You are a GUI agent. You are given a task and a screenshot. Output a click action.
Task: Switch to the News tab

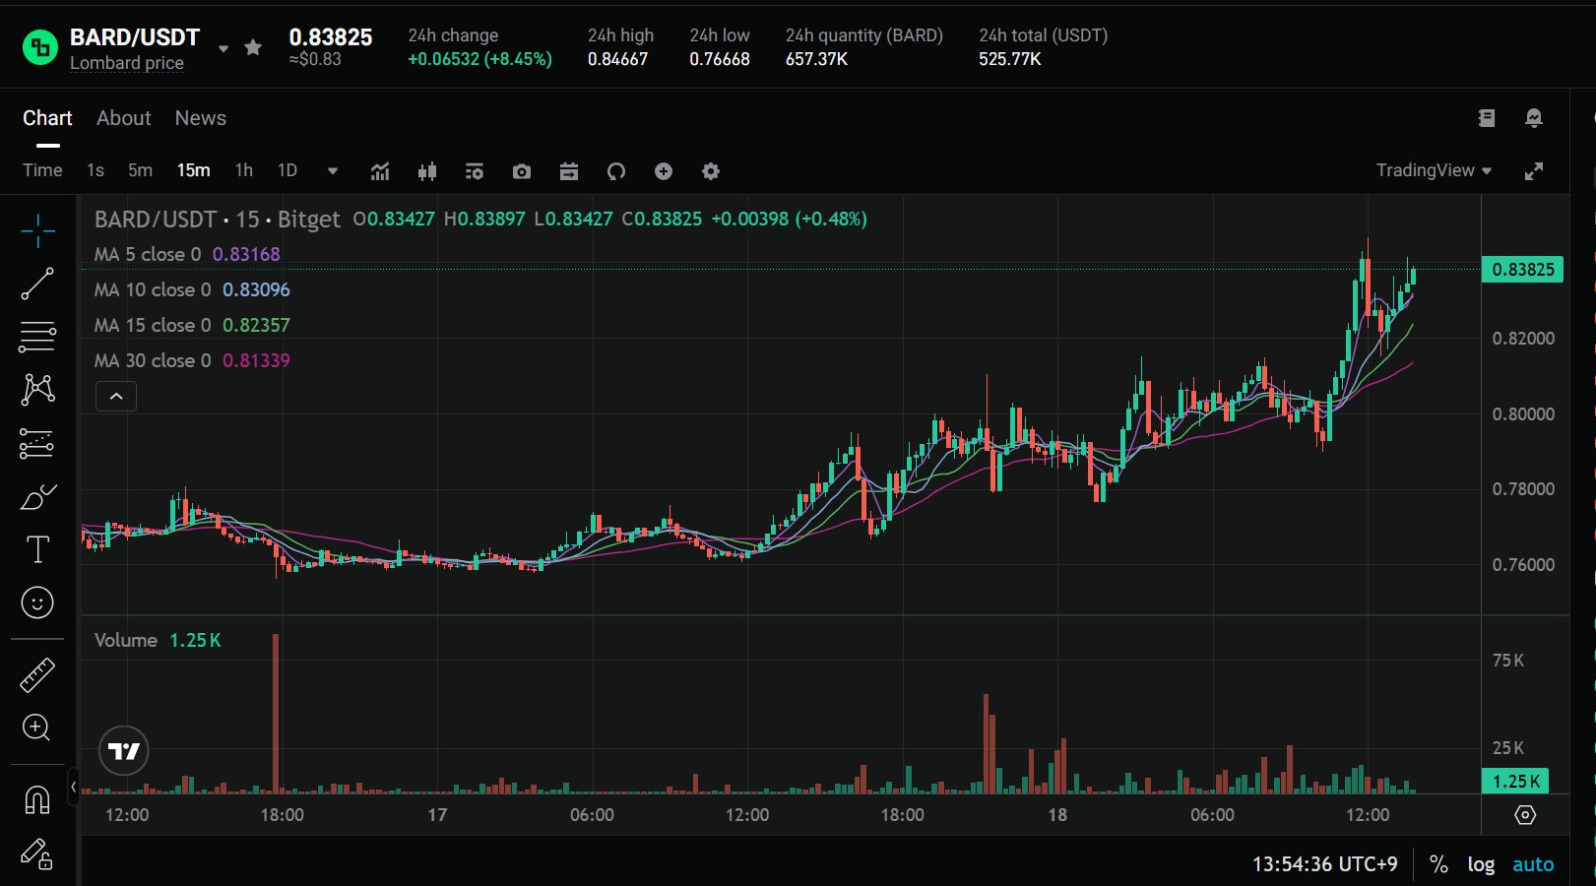pyautogui.click(x=201, y=118)
